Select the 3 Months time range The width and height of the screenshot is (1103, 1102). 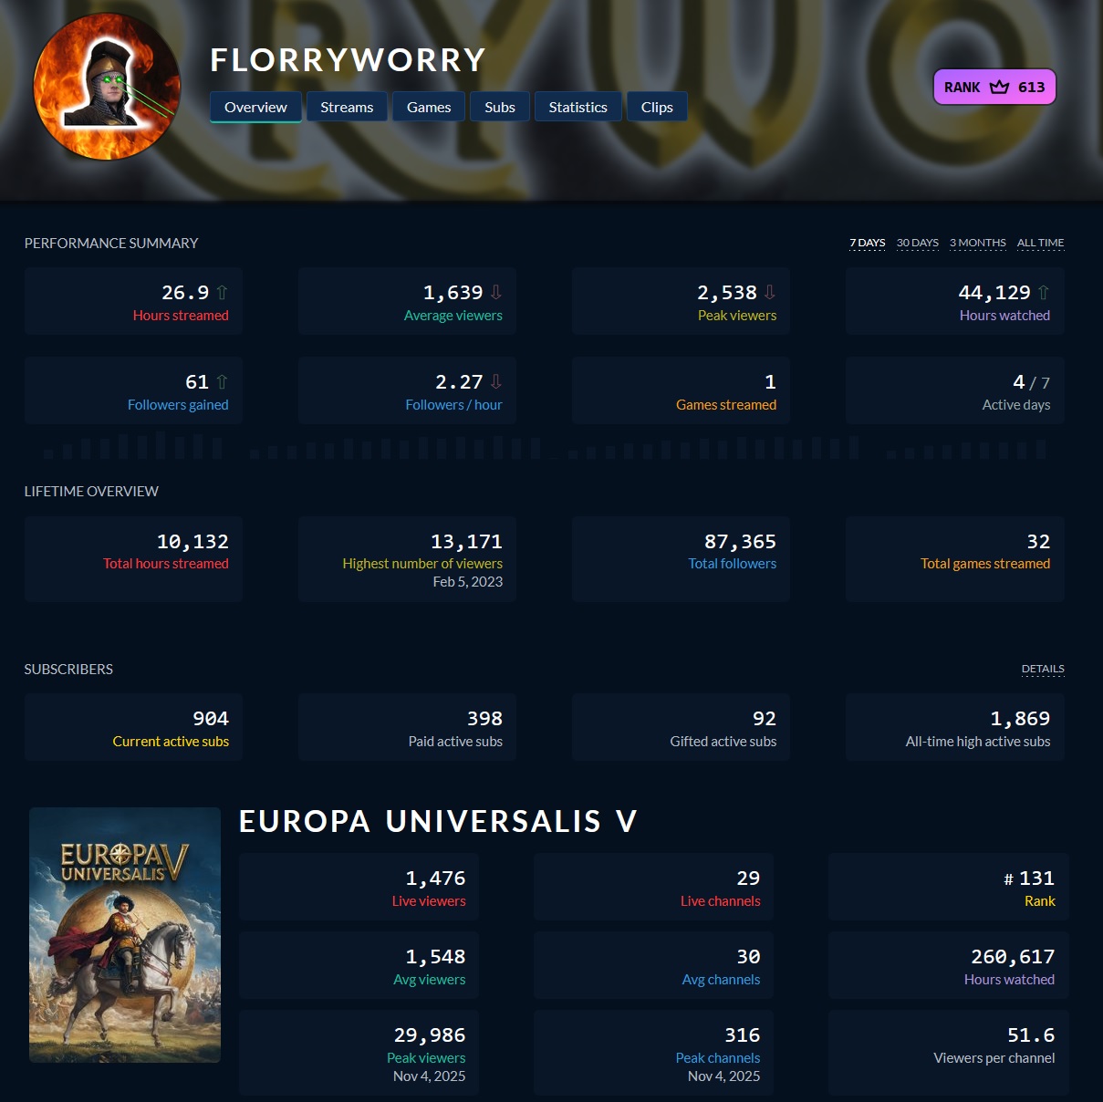(977, 243)
